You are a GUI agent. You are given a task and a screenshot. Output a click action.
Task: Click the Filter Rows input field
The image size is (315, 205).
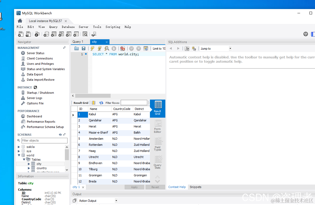coord(134,103)
